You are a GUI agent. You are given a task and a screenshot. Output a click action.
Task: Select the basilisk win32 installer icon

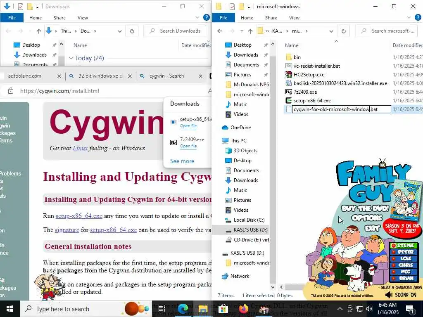click(x=289, y=83)
